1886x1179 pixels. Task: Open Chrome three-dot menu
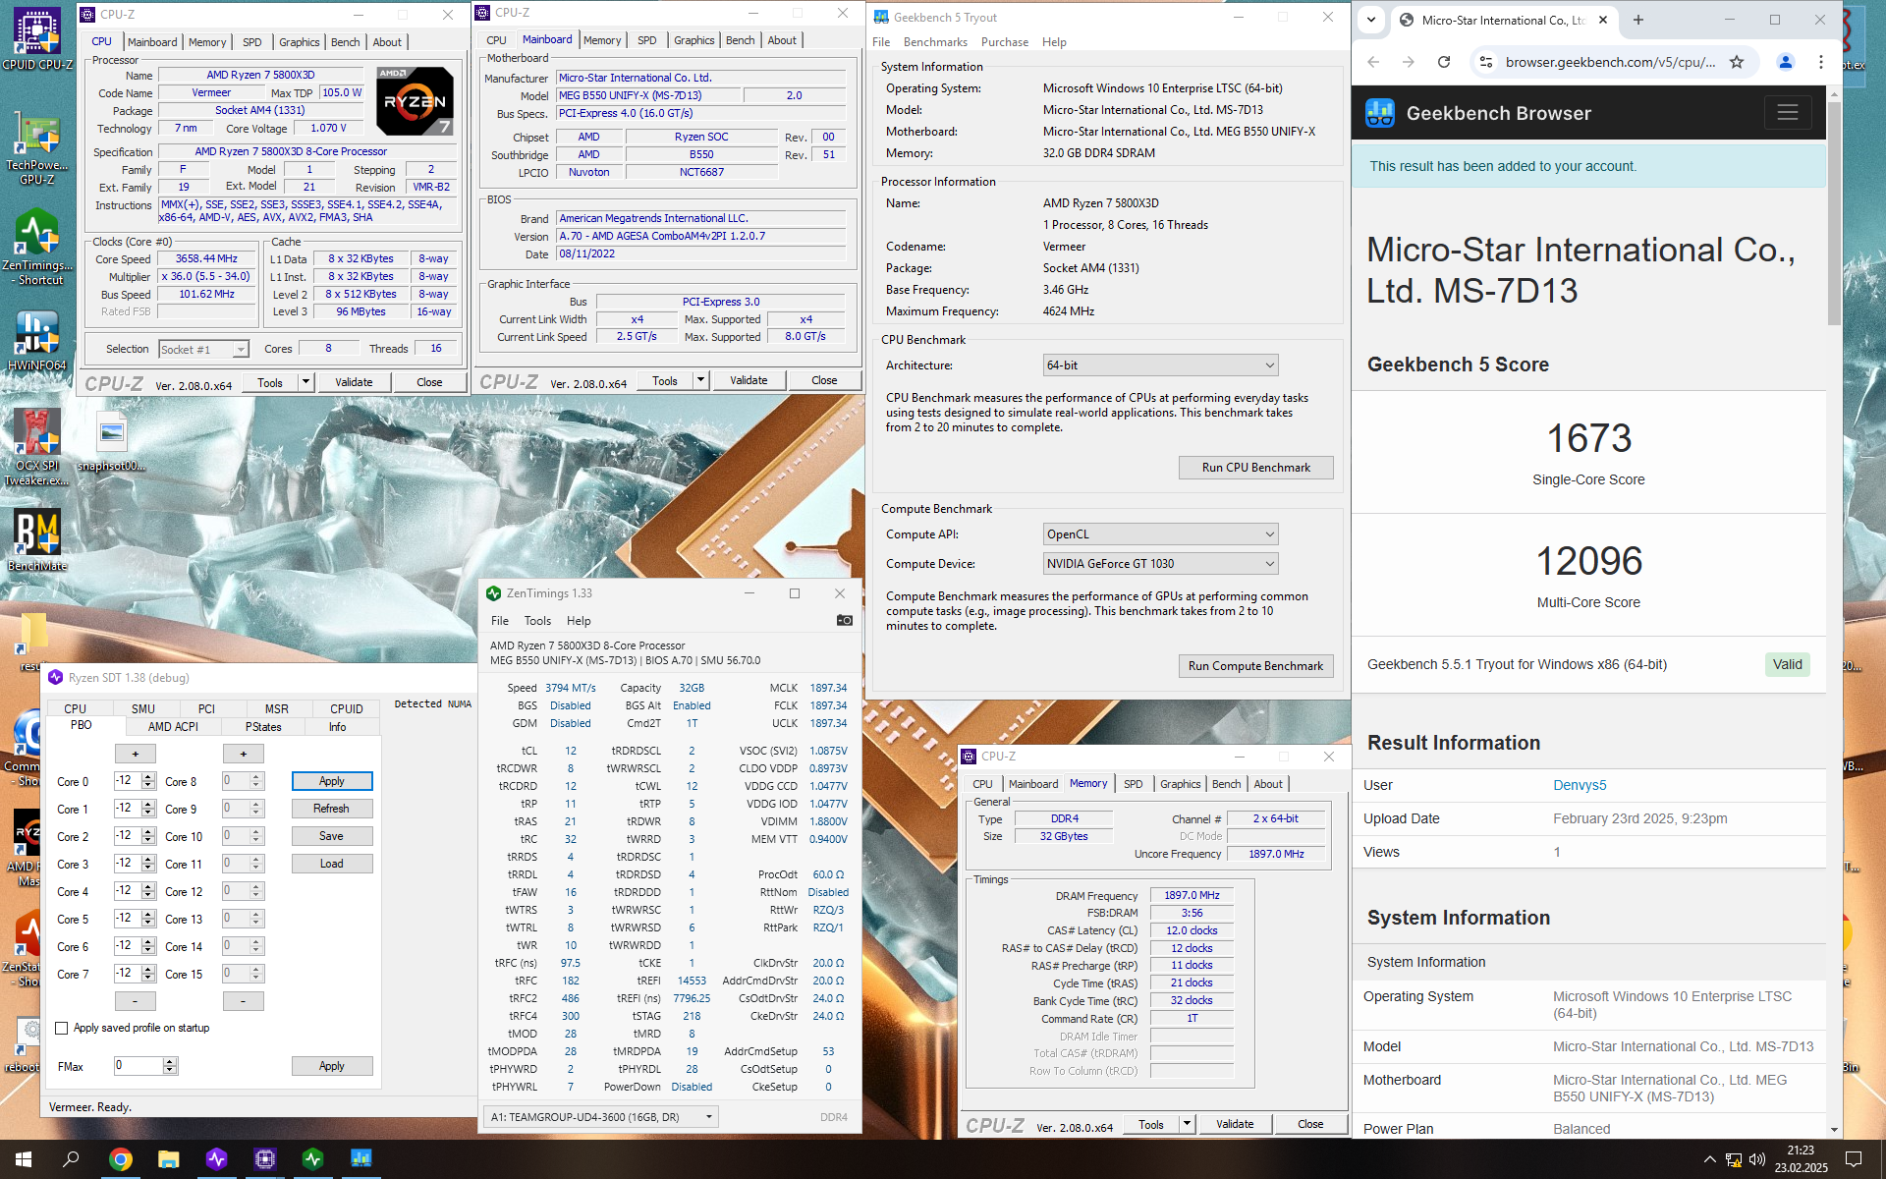click(1821, 62)
